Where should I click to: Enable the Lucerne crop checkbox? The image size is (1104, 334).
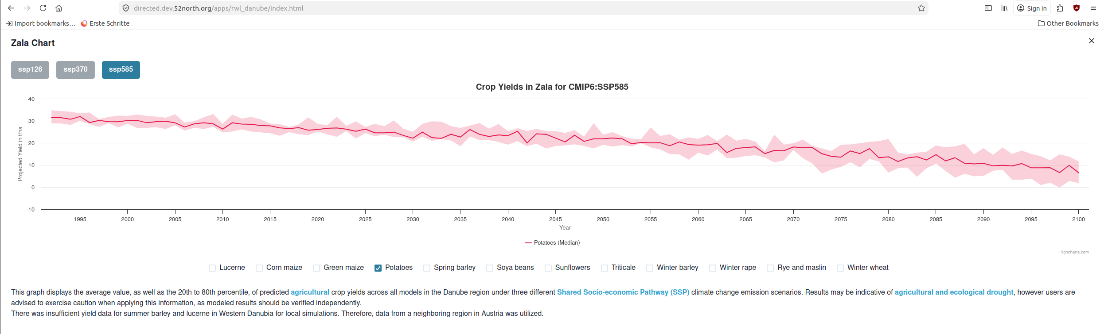(212, 268)
